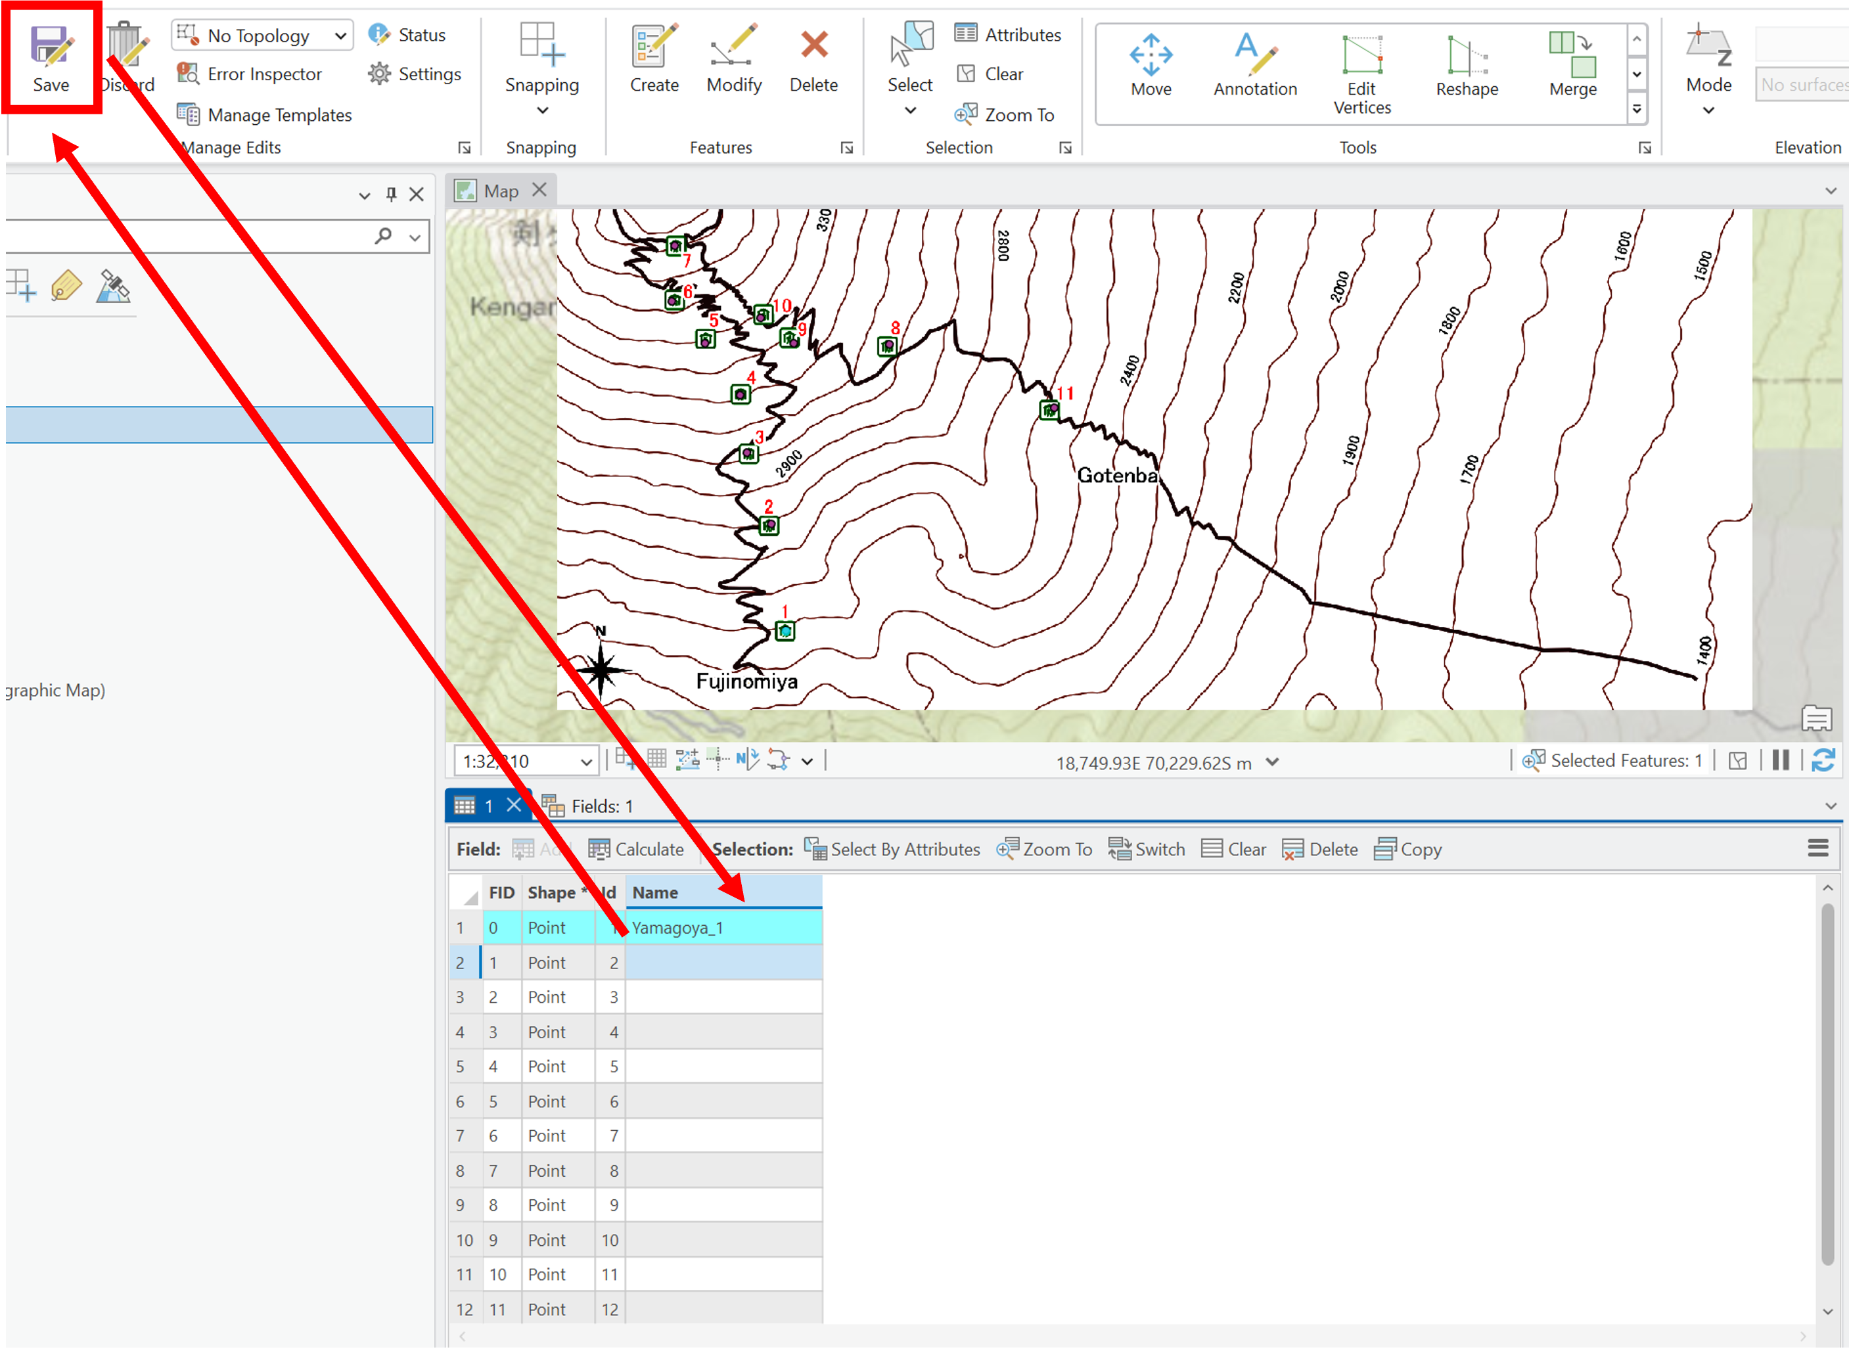Discard edits using the trash icon
The height and width of the screenshot is (1349, 1849).
127,57
